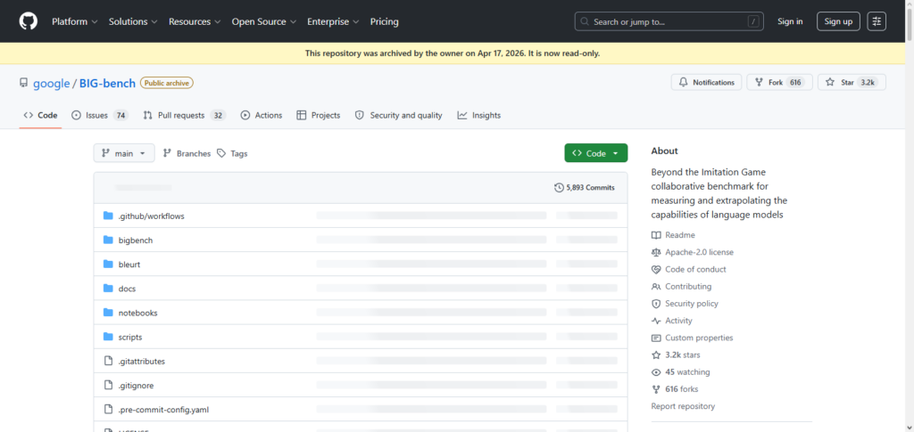The height and width of the screenshot is (432, 914).
Task: Jump to the Readme section
Action: (673, 235)
